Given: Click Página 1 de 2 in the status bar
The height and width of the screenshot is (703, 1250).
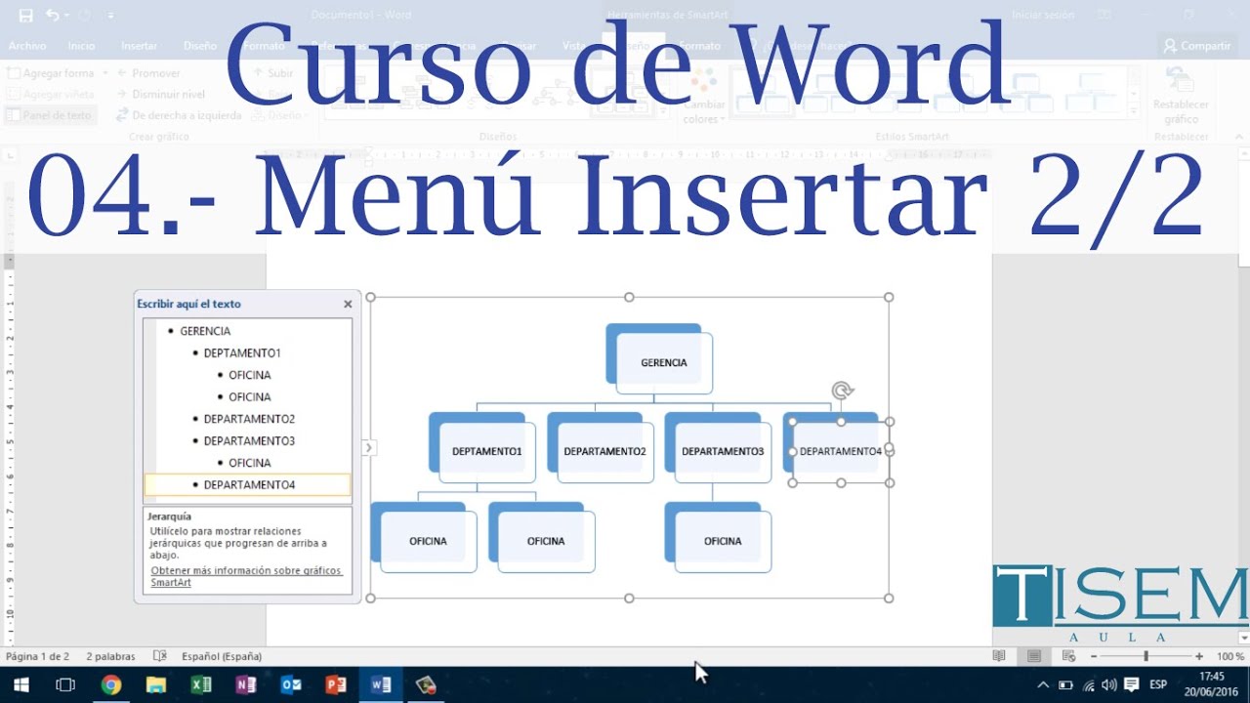Looking at the screenshot, I should coord(37,656).
